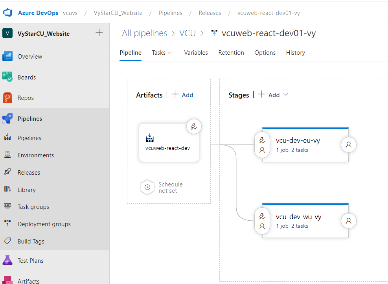Open post-deployment approvals for vcu-dev-wu-vy stage
The width and height of the screenshot is (388, 284).
[348, 221]
